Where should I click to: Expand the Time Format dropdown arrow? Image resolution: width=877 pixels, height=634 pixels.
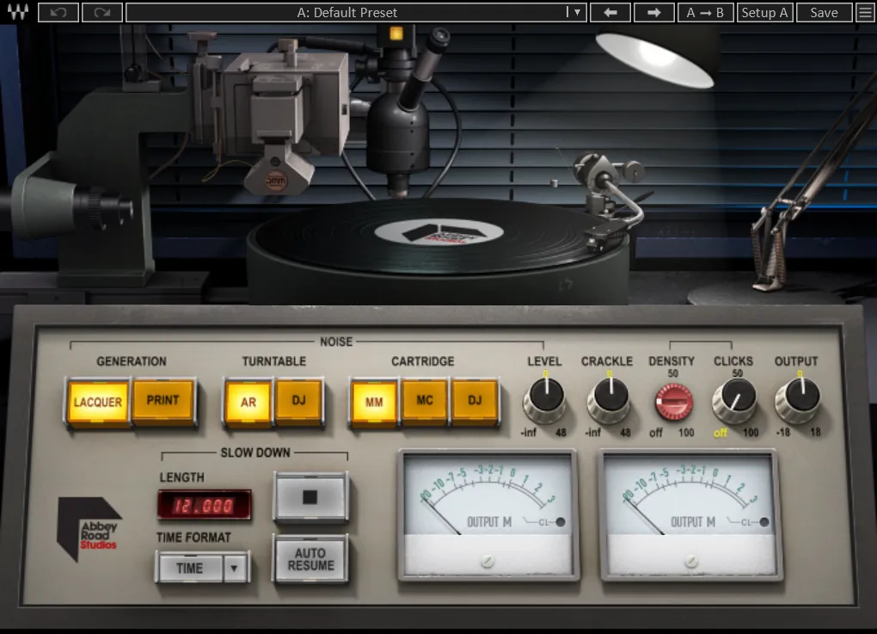coord(235,568)
